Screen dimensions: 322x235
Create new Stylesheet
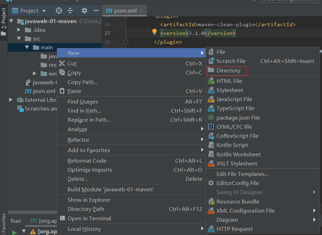(x=263, y=90)
